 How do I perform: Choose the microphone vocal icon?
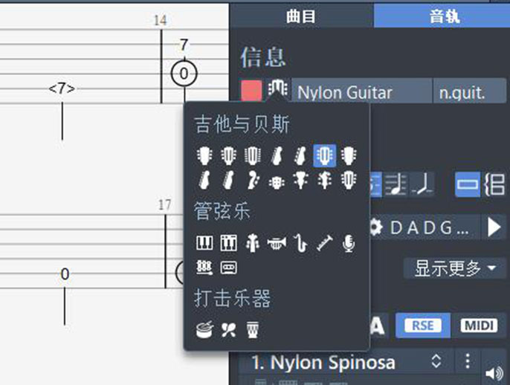(349, 243)
